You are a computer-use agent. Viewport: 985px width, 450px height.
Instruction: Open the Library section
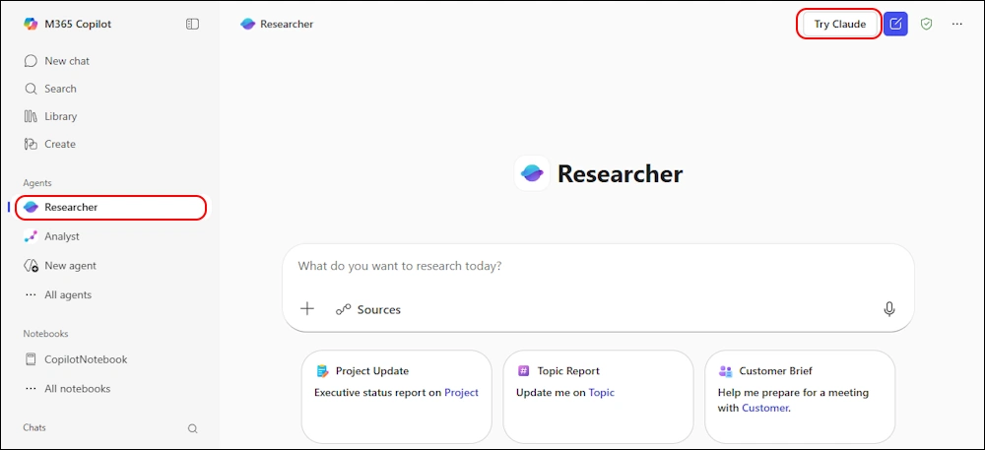60,116
